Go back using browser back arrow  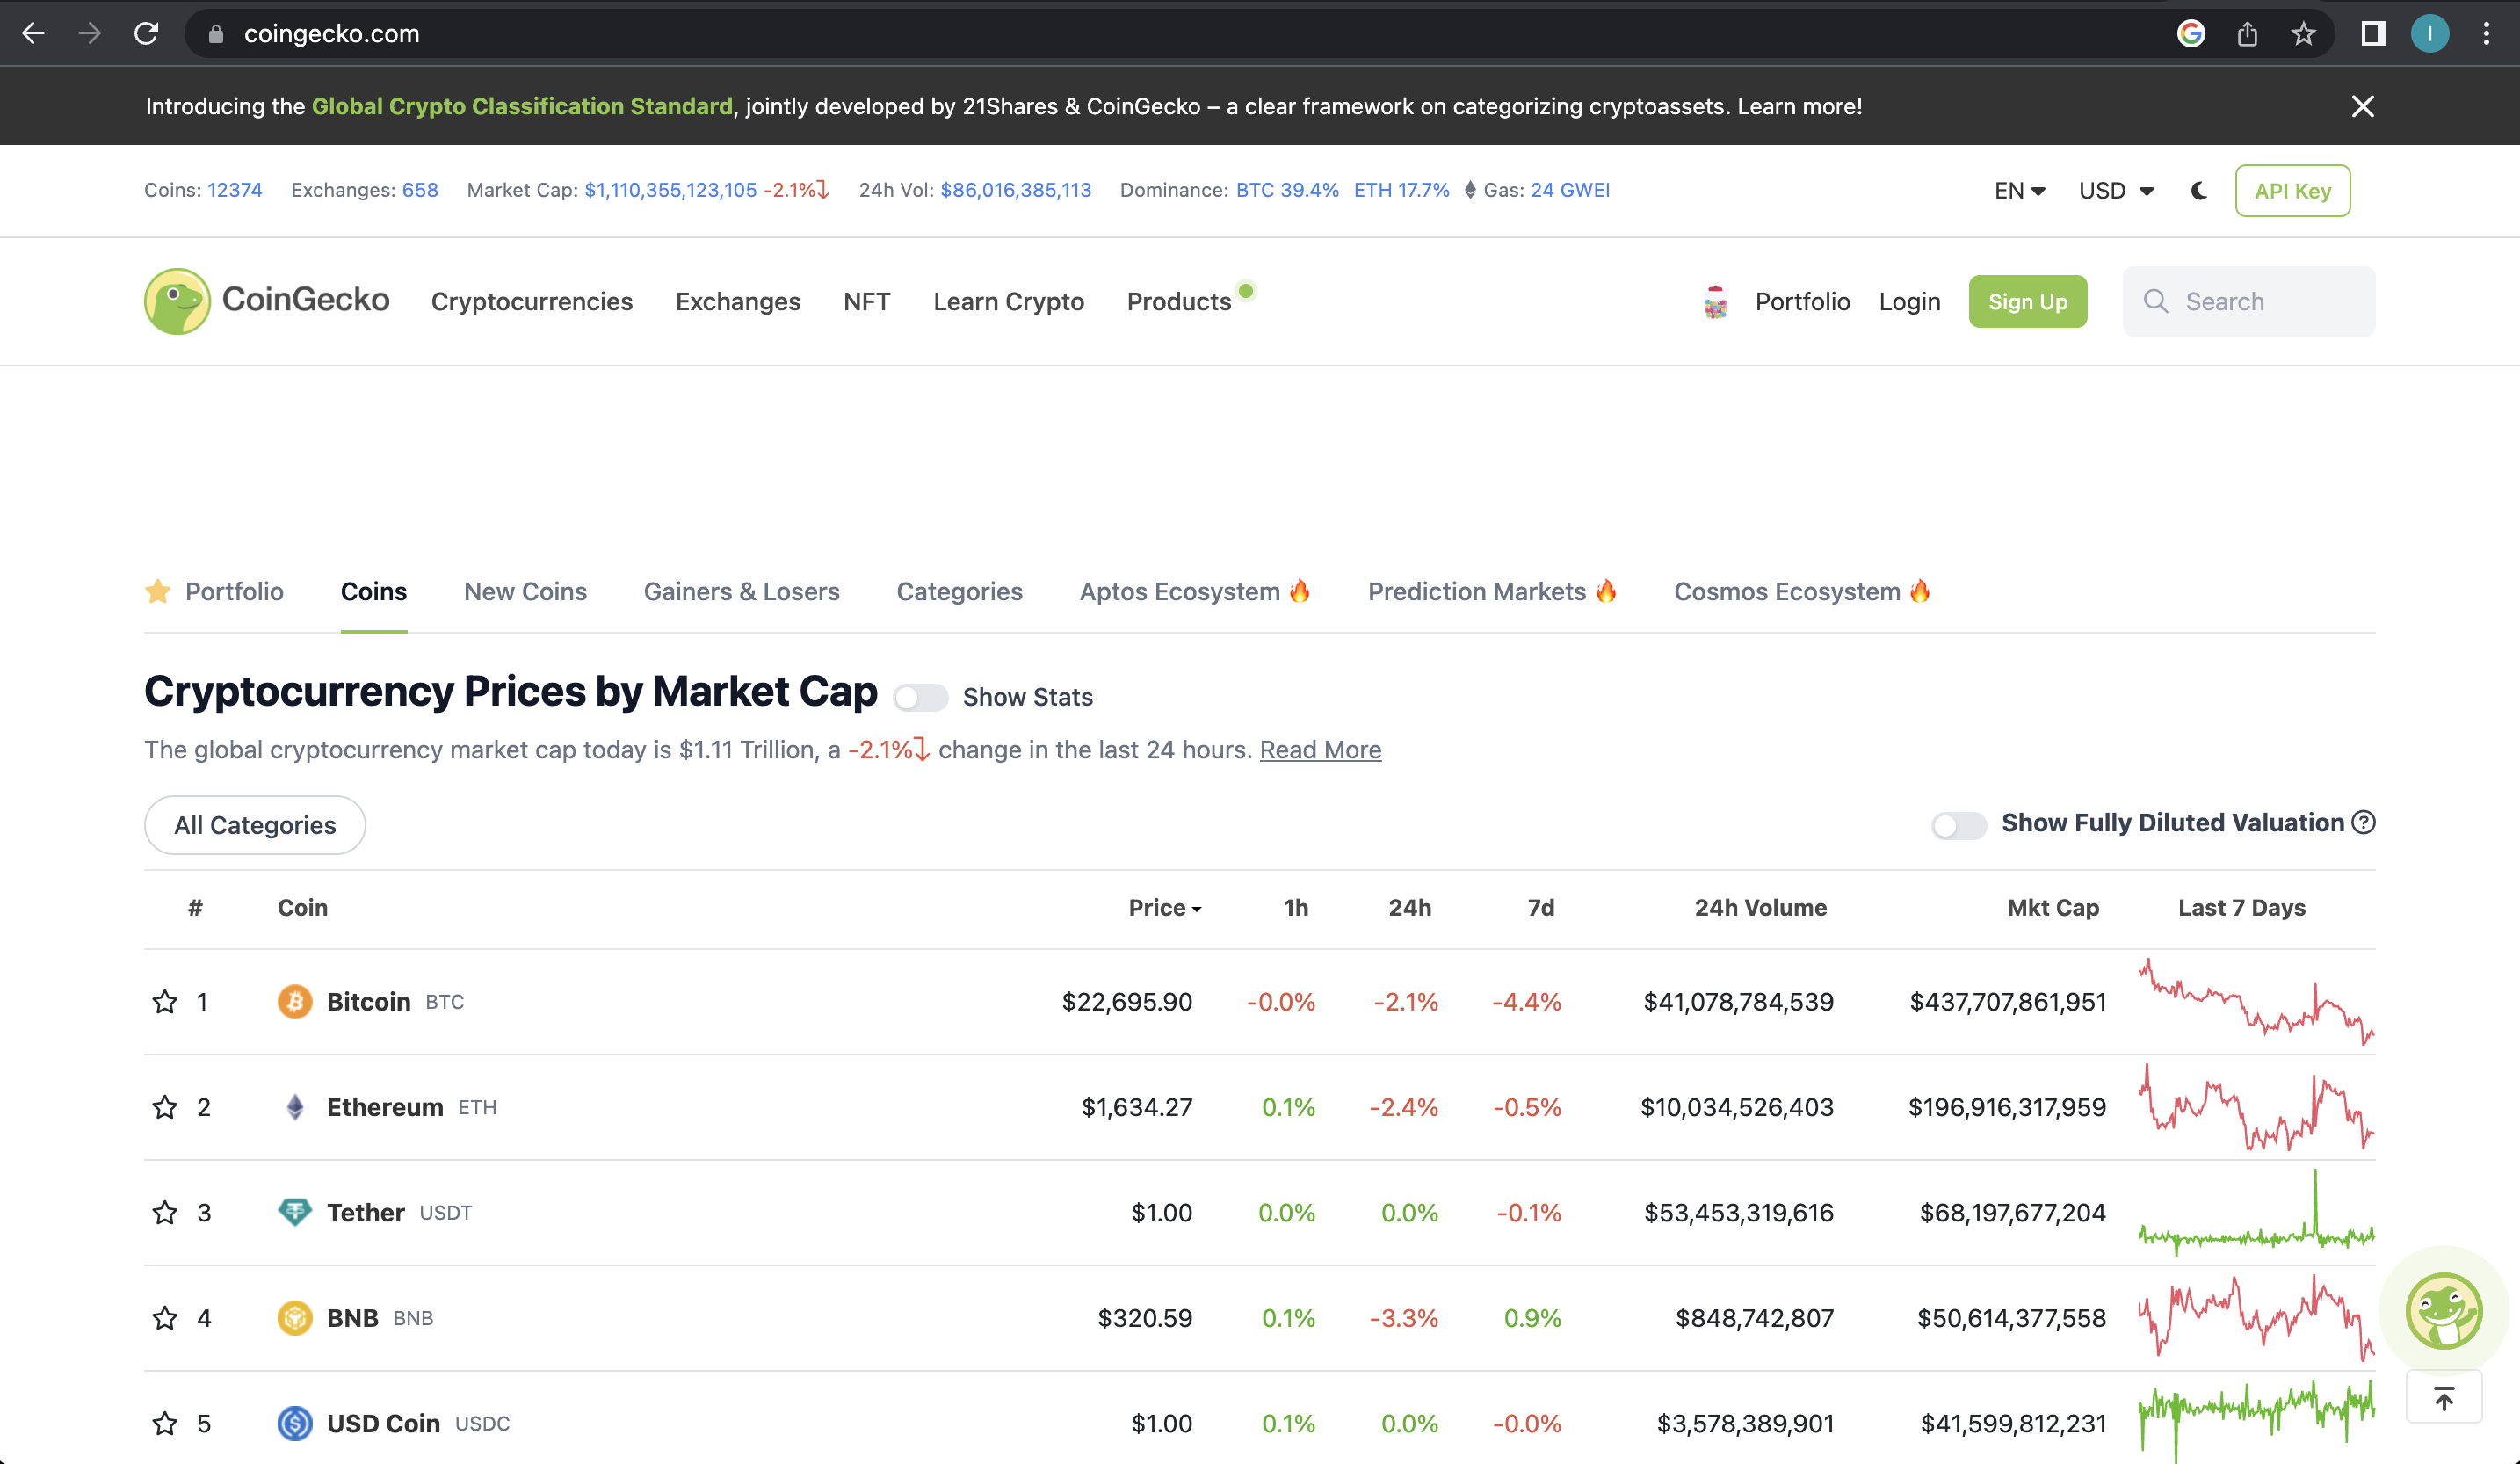click(x=34, y=34)
